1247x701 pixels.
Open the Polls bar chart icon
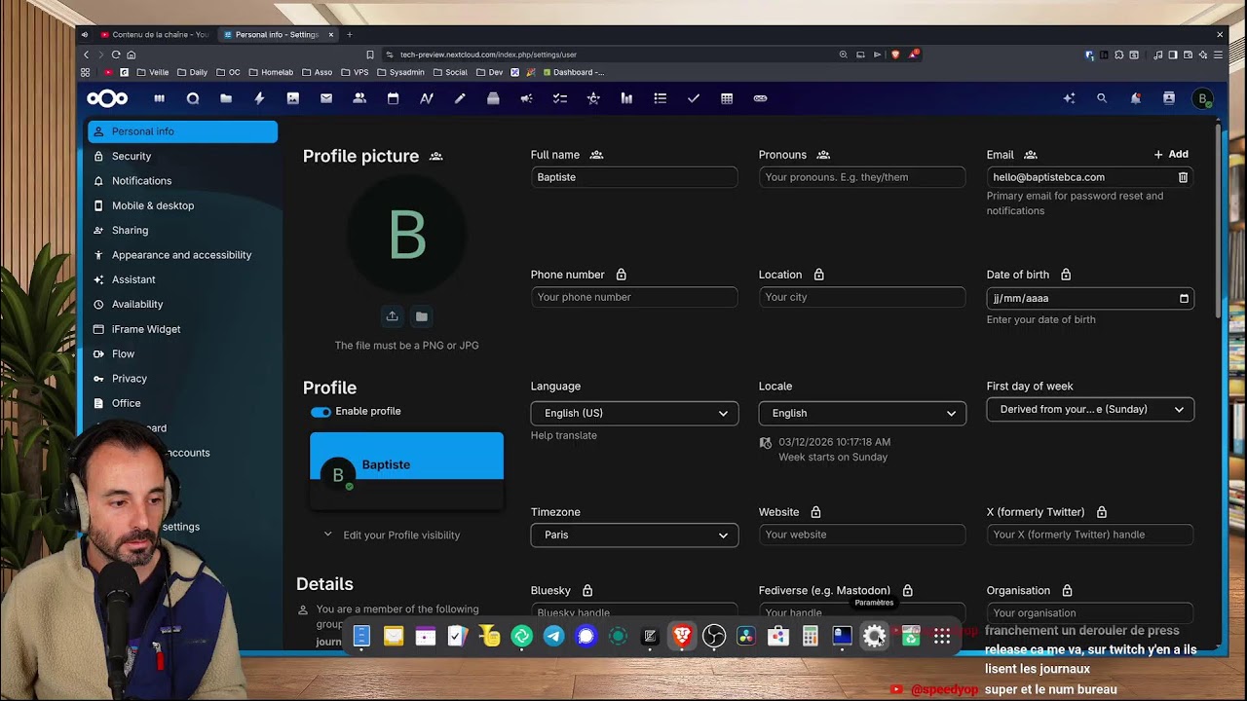tap(626, 98)
